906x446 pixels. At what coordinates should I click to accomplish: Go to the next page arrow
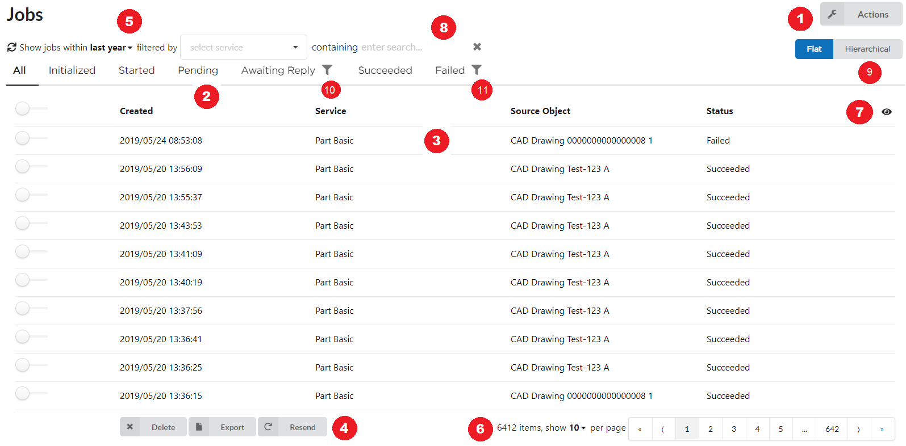(858, 429)
